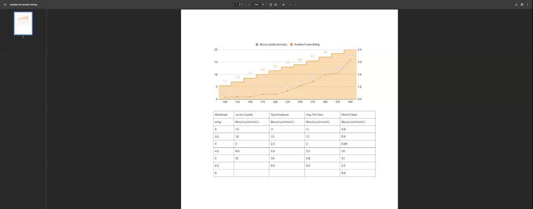Select the 15.9 lactate data label
533x209 pixels.
pyautogui.click(x=350, y=55)
